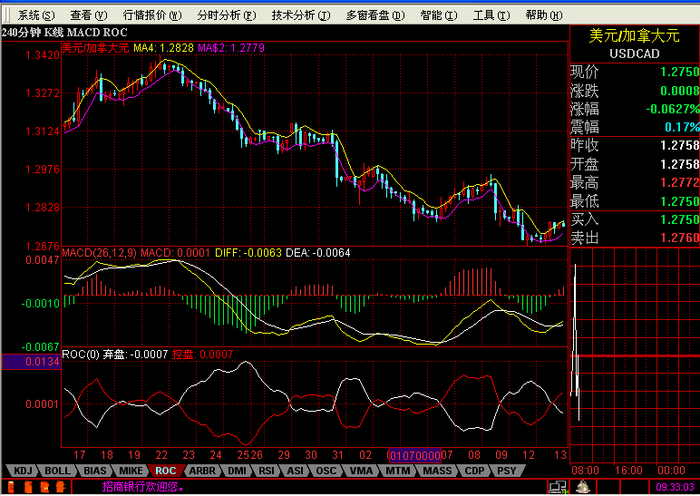Click the 美元/加拿大元 title in quote panel
This screenshot has width=700, height=496.
point(635,36)
